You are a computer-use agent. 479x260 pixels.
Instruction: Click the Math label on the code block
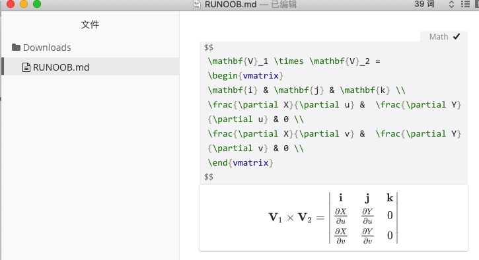tap(439, 37)
